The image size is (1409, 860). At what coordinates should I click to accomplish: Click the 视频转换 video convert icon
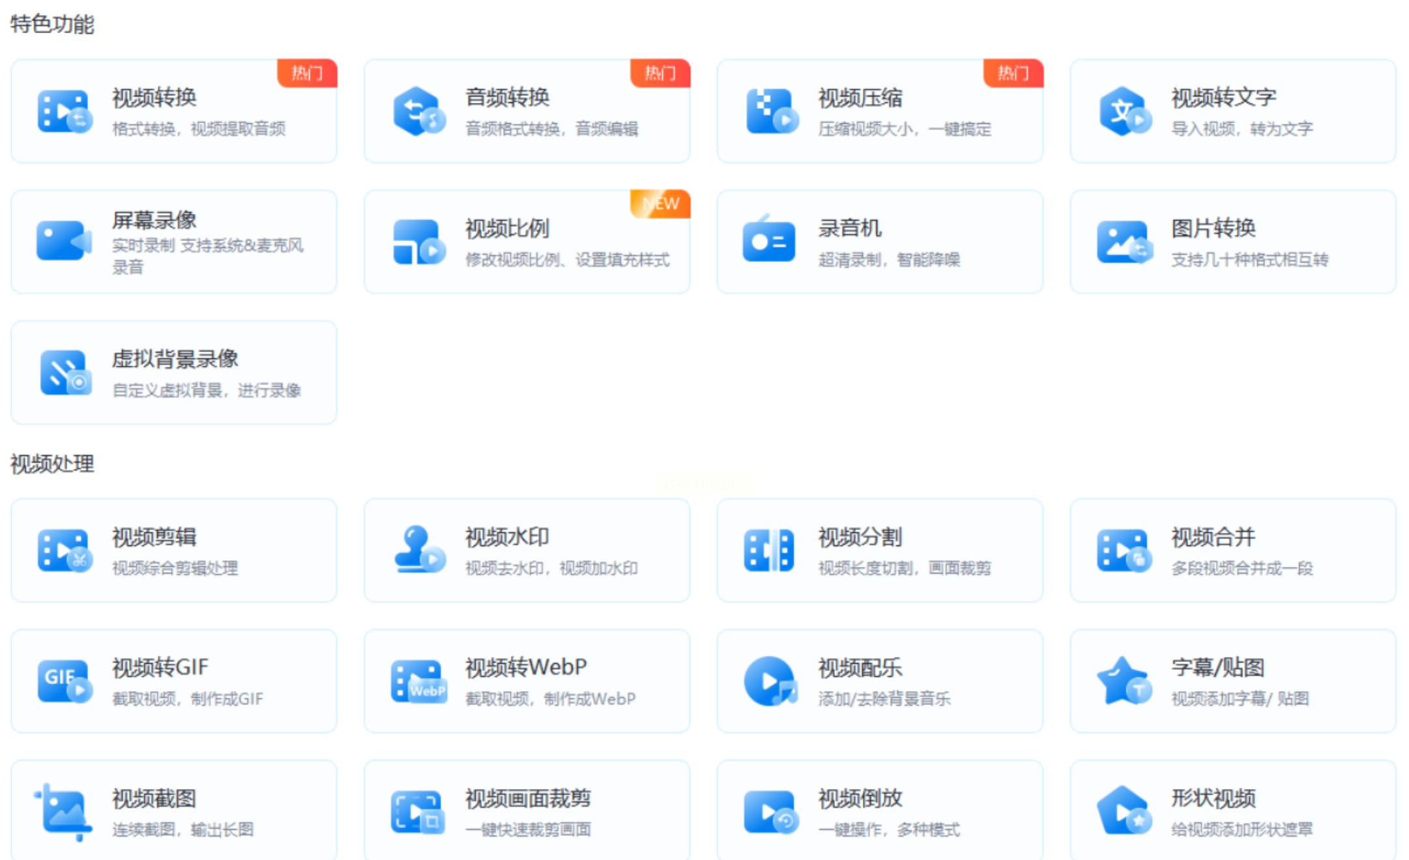pyautogui.click(x=63, y=111)
